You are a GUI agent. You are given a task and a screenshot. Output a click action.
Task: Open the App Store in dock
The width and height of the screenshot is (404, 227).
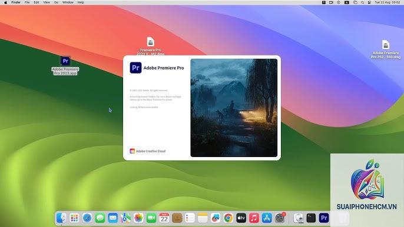267,218
